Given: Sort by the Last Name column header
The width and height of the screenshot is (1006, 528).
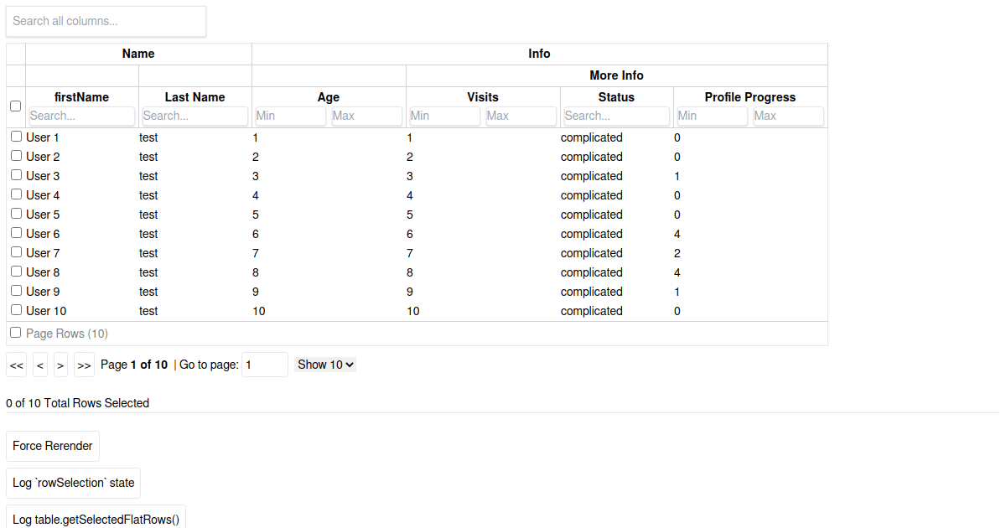Looking at the screenshot, I should [194, 97].
